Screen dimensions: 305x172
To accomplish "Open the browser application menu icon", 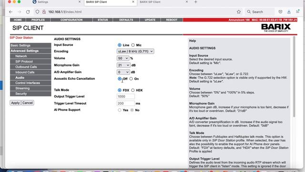I will 297,11.
